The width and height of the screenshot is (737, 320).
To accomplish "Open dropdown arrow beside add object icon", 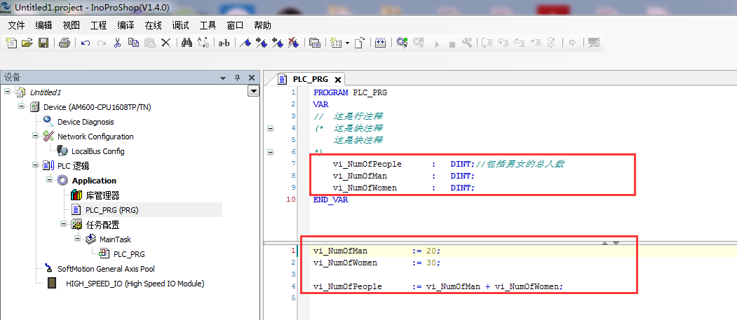I will coord(347,43).
